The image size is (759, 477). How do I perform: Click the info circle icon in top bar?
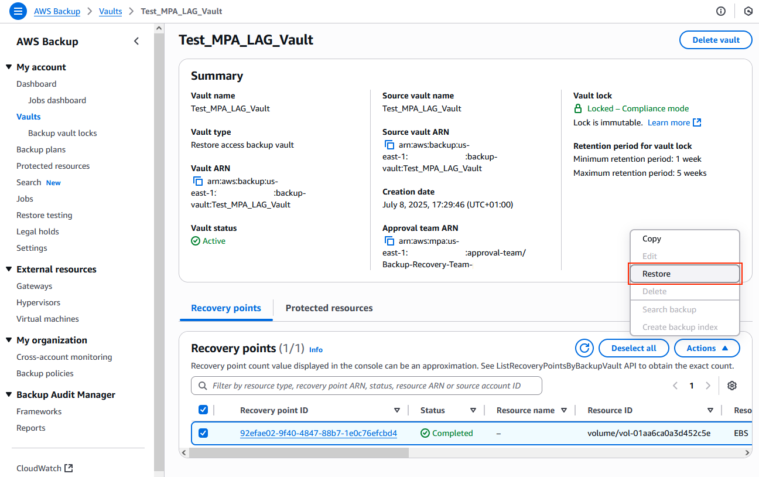pyautogui.click(x=721, y=11)
